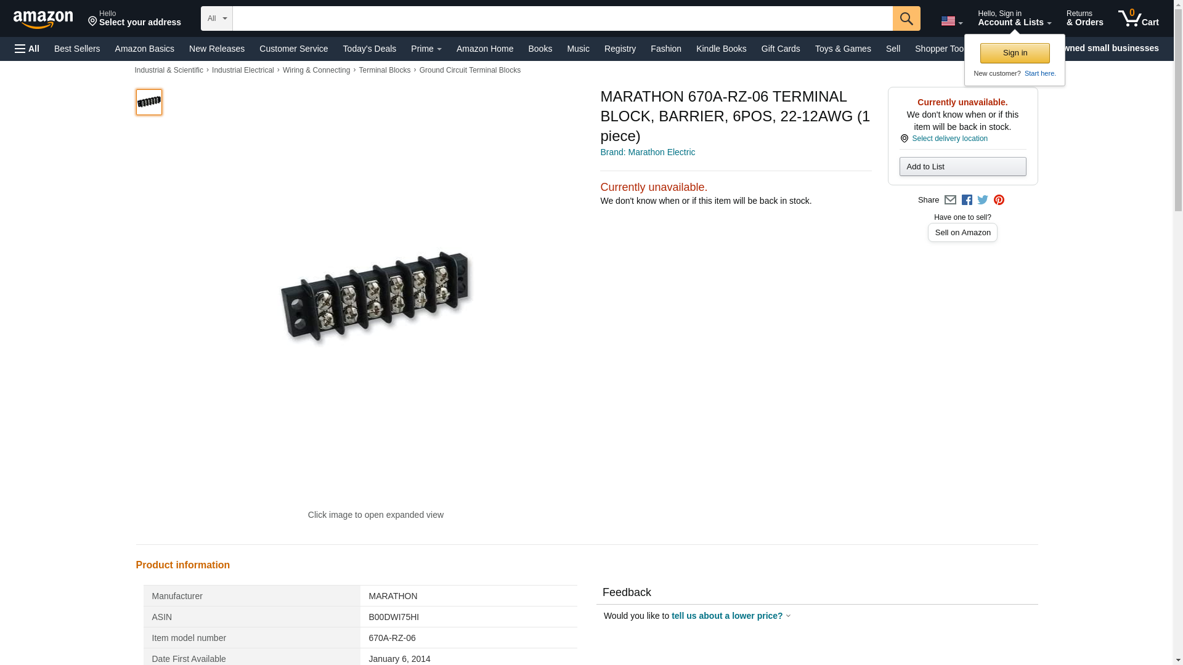This screenshot has width=1183, height=665.
Task: Click Add to List button
Action: click(x=962, y=167)
